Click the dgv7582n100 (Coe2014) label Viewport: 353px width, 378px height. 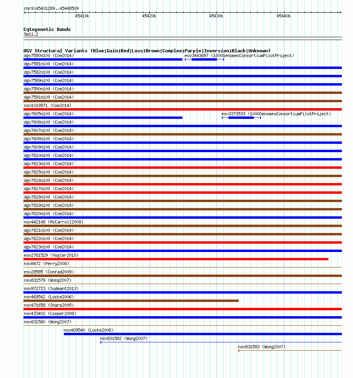tap(49, 73)
